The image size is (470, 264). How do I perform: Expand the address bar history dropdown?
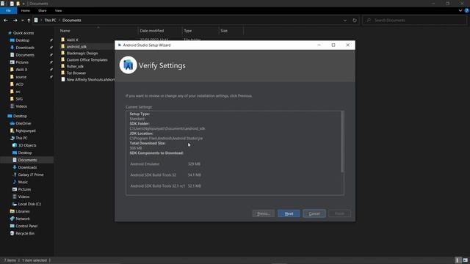(x=345, y=21)
